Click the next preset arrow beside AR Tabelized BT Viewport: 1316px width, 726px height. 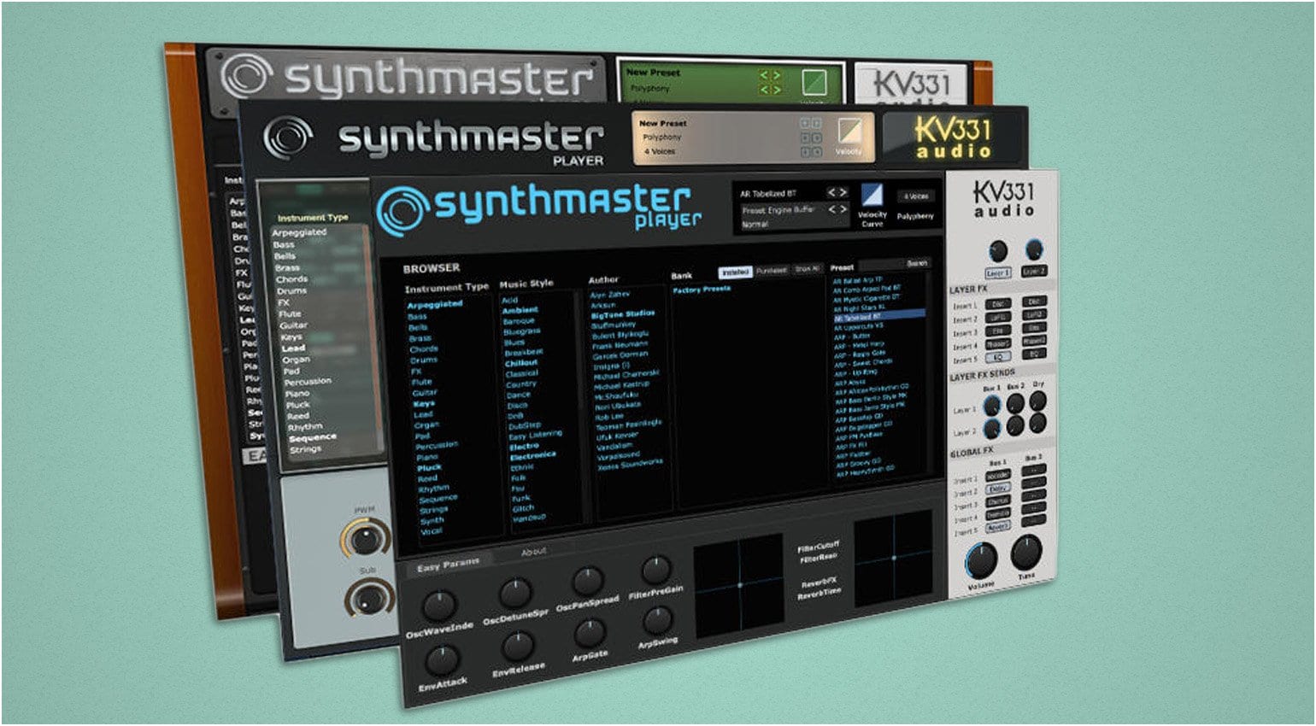[x=843, y=192]
